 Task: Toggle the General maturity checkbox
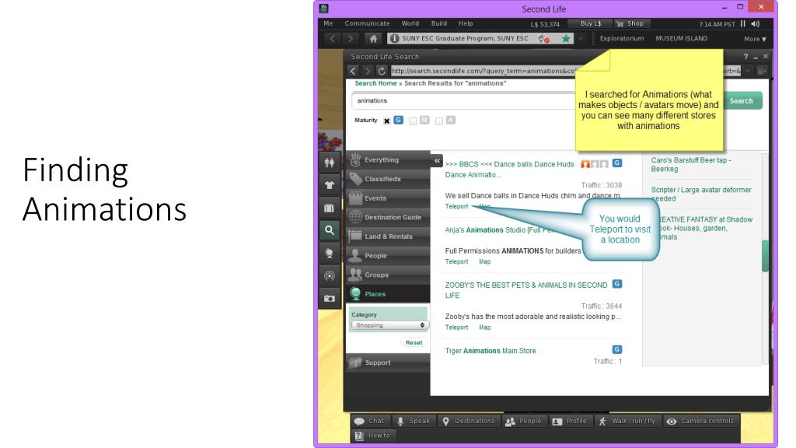pyautogui.click(x=387, y=121)
